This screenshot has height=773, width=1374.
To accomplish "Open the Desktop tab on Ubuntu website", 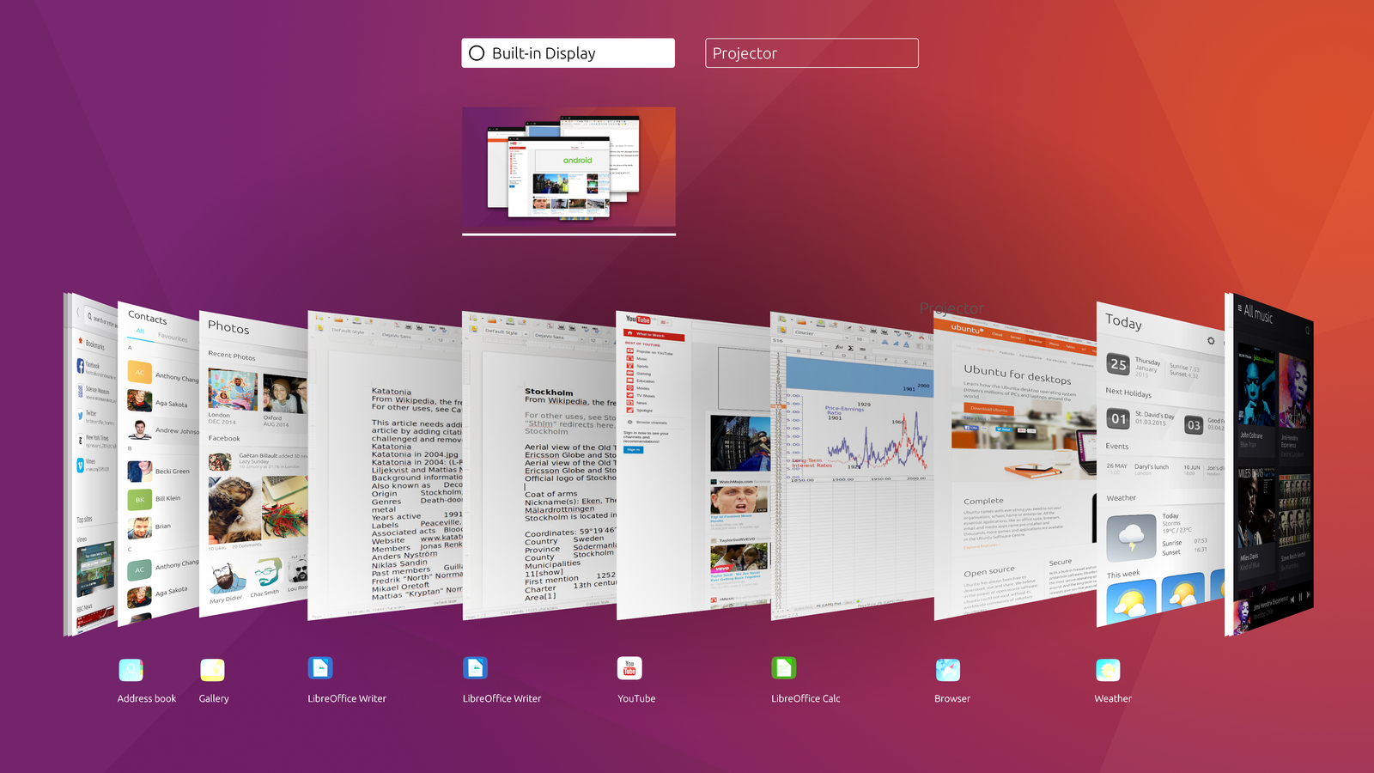I will pos(1035,341).
